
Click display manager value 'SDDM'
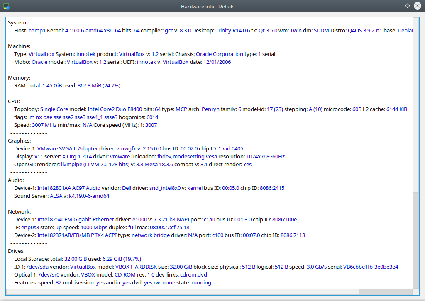point(321,31)
